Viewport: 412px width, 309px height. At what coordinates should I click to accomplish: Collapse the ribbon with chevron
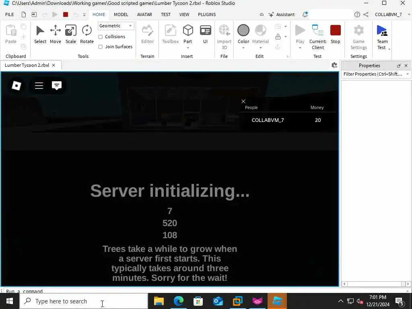click(x=262, y=14)
